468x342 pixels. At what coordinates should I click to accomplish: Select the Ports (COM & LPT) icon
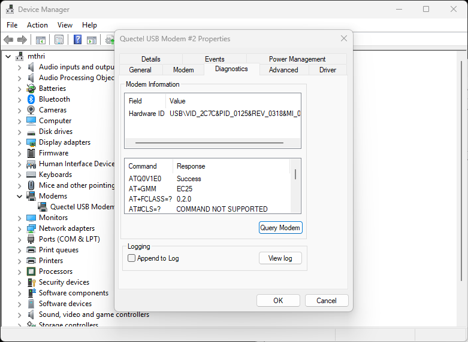[x=31, y=239]
